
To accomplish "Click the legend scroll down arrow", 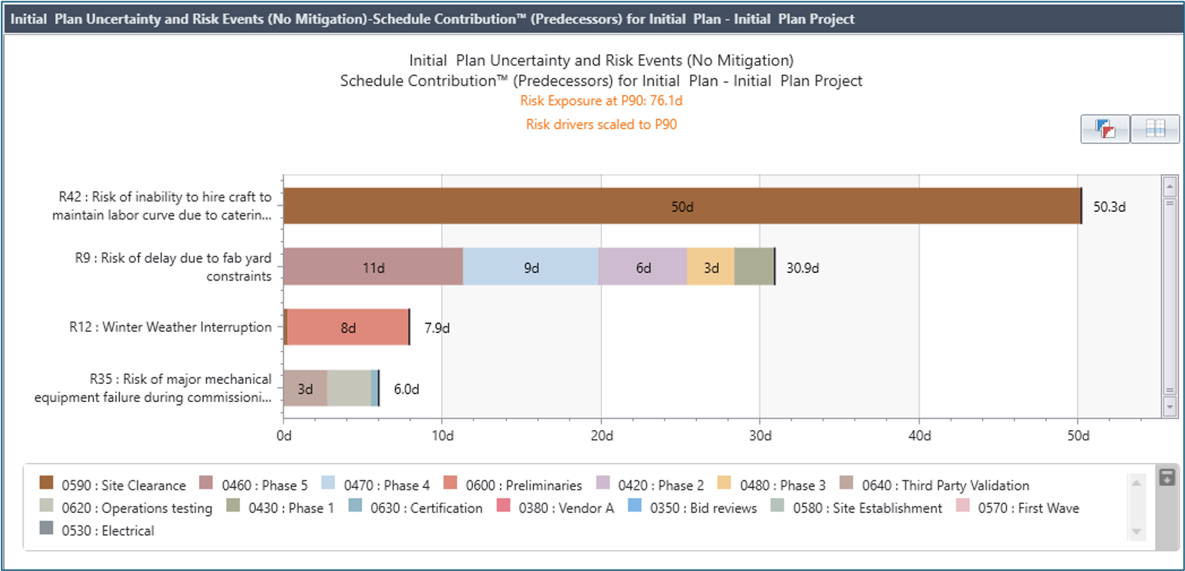I will pyautogui.click(x=1136, y=533).
